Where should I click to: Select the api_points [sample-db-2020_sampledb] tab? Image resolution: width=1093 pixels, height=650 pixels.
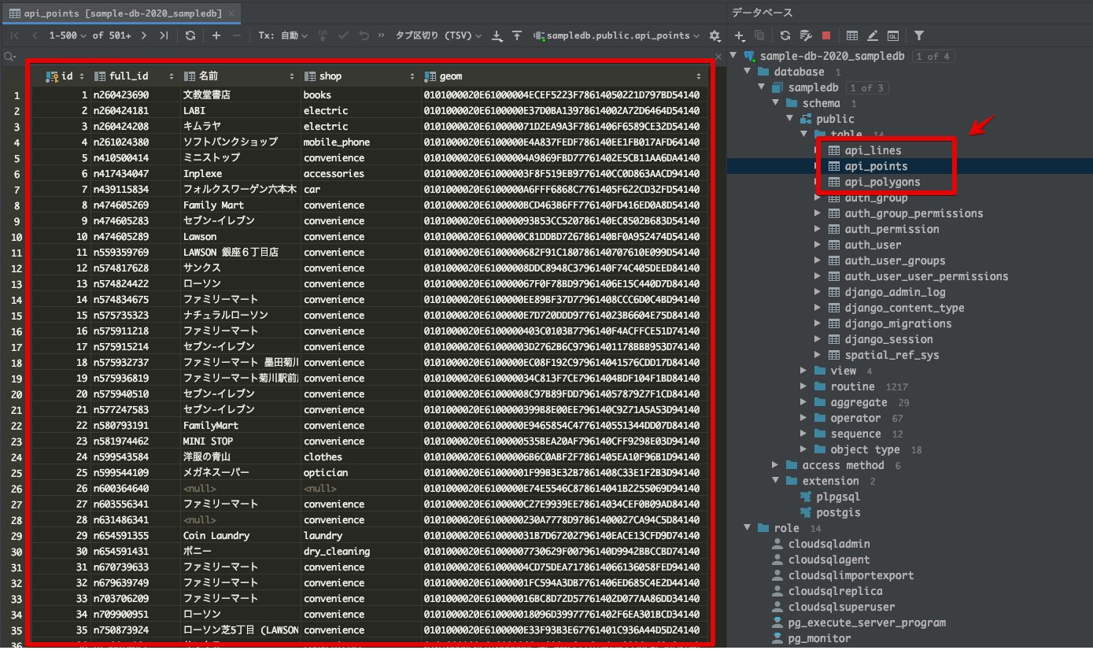point(121,13)
